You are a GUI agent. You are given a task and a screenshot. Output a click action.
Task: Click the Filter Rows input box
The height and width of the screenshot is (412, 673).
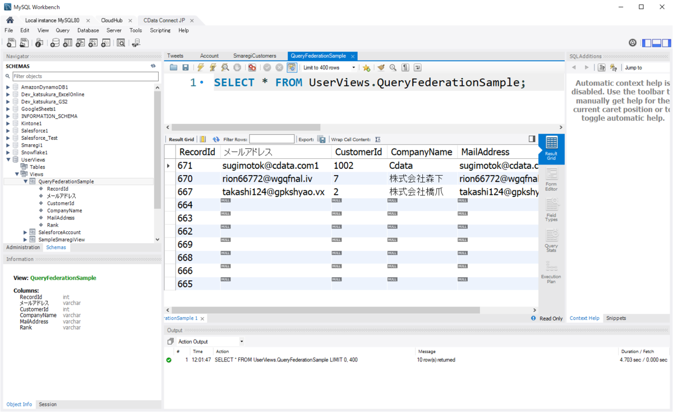pyautogui.click(x=271, y=139)
